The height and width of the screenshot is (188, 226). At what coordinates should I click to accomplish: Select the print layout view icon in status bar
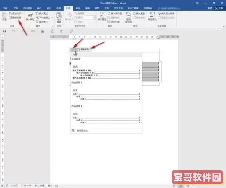click(x=181, y=186)
